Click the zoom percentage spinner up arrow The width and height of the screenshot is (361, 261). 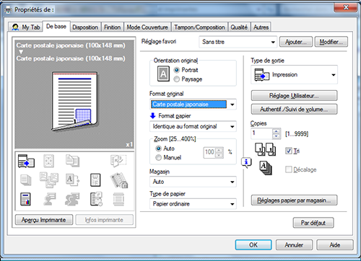219,150
